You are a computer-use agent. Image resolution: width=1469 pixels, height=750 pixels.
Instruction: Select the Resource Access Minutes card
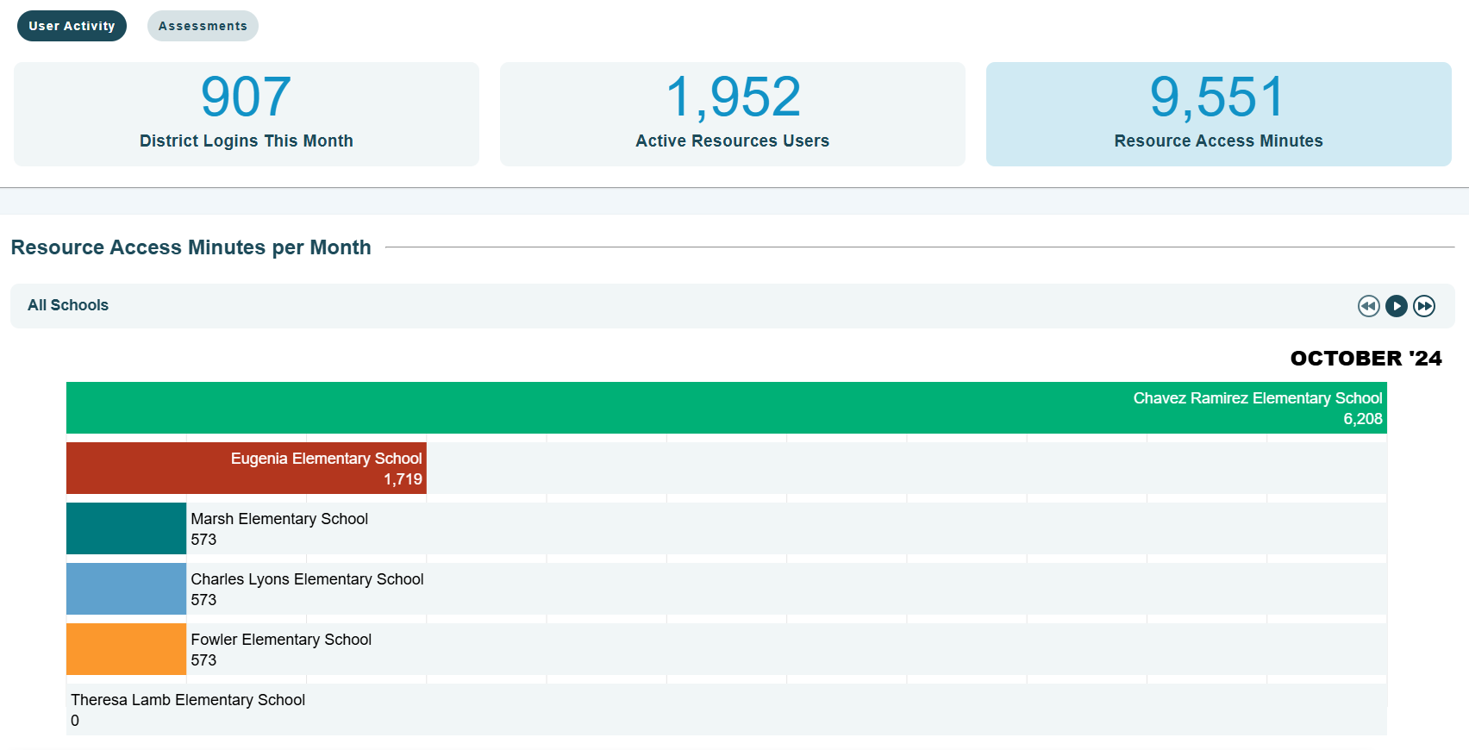tap(1219, 114)
